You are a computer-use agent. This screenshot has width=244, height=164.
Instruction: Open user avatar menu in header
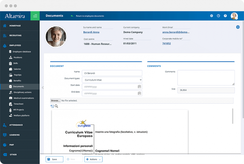click(x=234, y=16)
